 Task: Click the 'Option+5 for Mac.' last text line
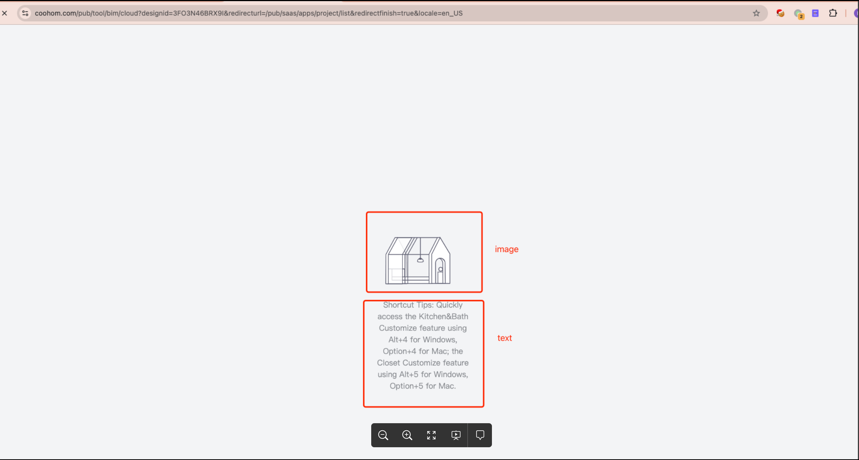[x=423, y=386]
